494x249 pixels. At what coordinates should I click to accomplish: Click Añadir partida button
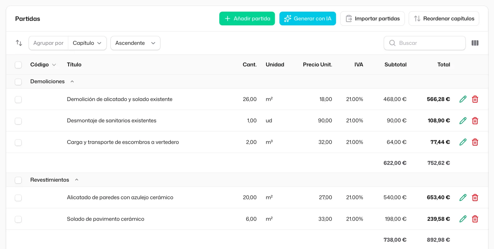point(247,19)
